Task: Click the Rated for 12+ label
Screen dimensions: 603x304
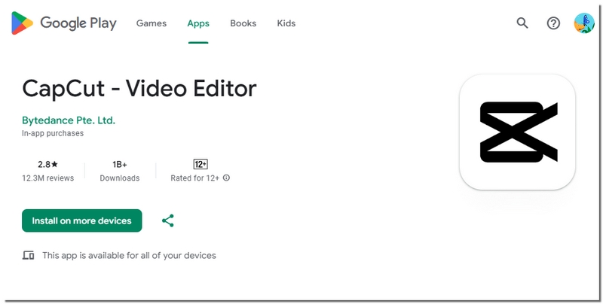Action: coord(195,178)
